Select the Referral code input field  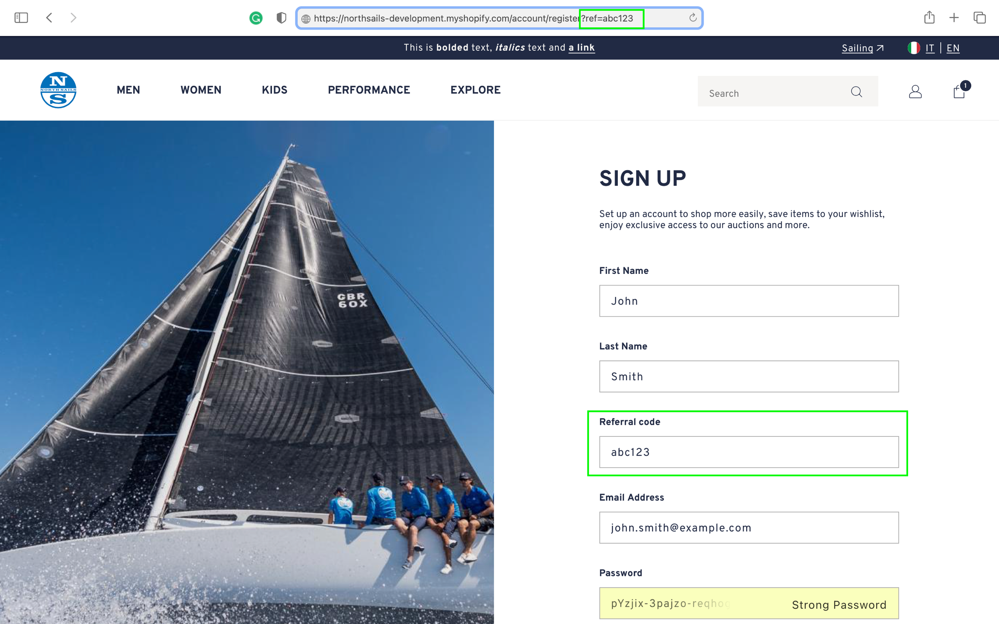click(x=749, y=452)
